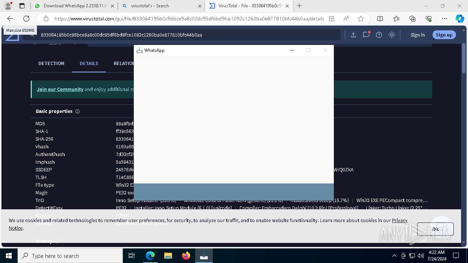Open File Explorer from taskbar
The width and height of the screenshot is (468, 263).
[x=168, y=256]
